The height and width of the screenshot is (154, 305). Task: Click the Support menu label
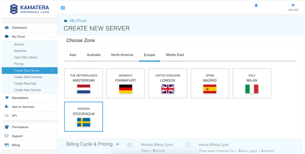(17, 136)
